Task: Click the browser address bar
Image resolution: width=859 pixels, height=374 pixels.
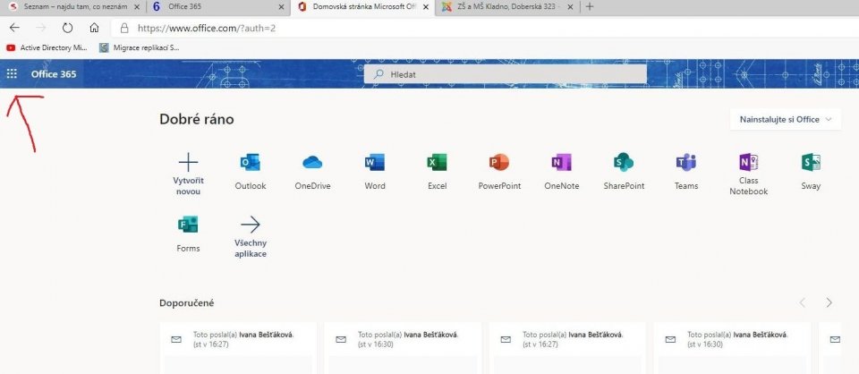Action: point(485,28)
